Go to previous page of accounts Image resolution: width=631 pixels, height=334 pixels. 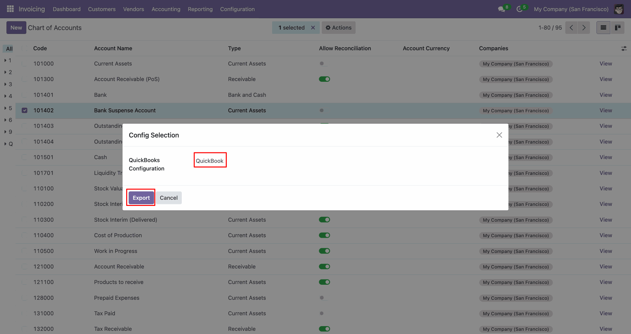coord(572,28)
